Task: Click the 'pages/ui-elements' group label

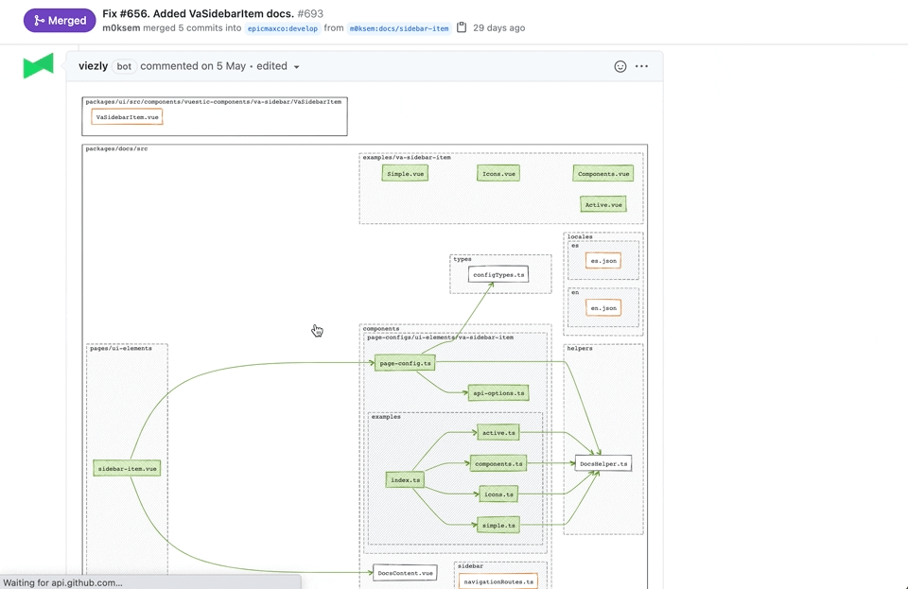Action: pos(121,348)
